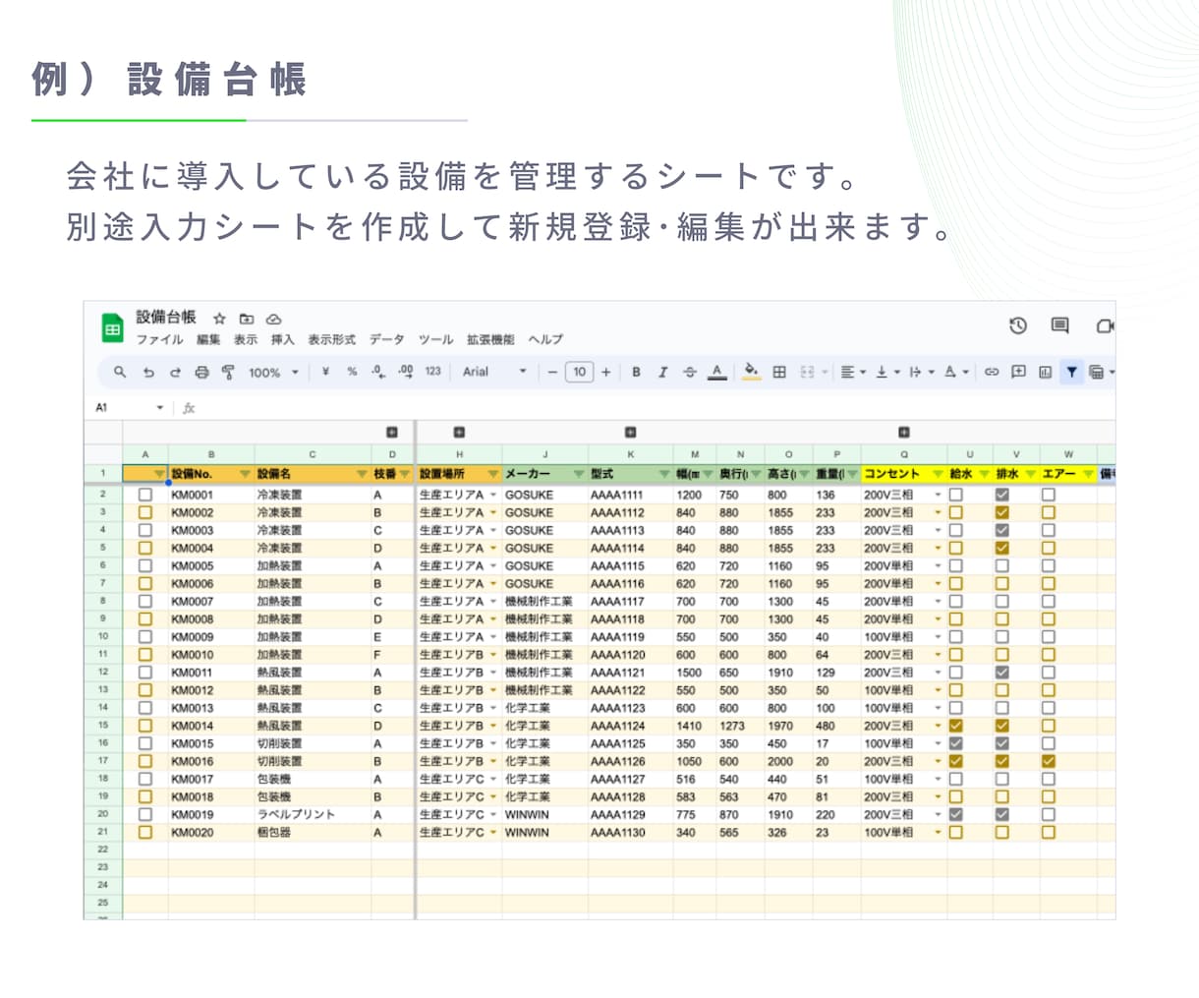Tick the column A checkbox for KM0005

point(145,565)
